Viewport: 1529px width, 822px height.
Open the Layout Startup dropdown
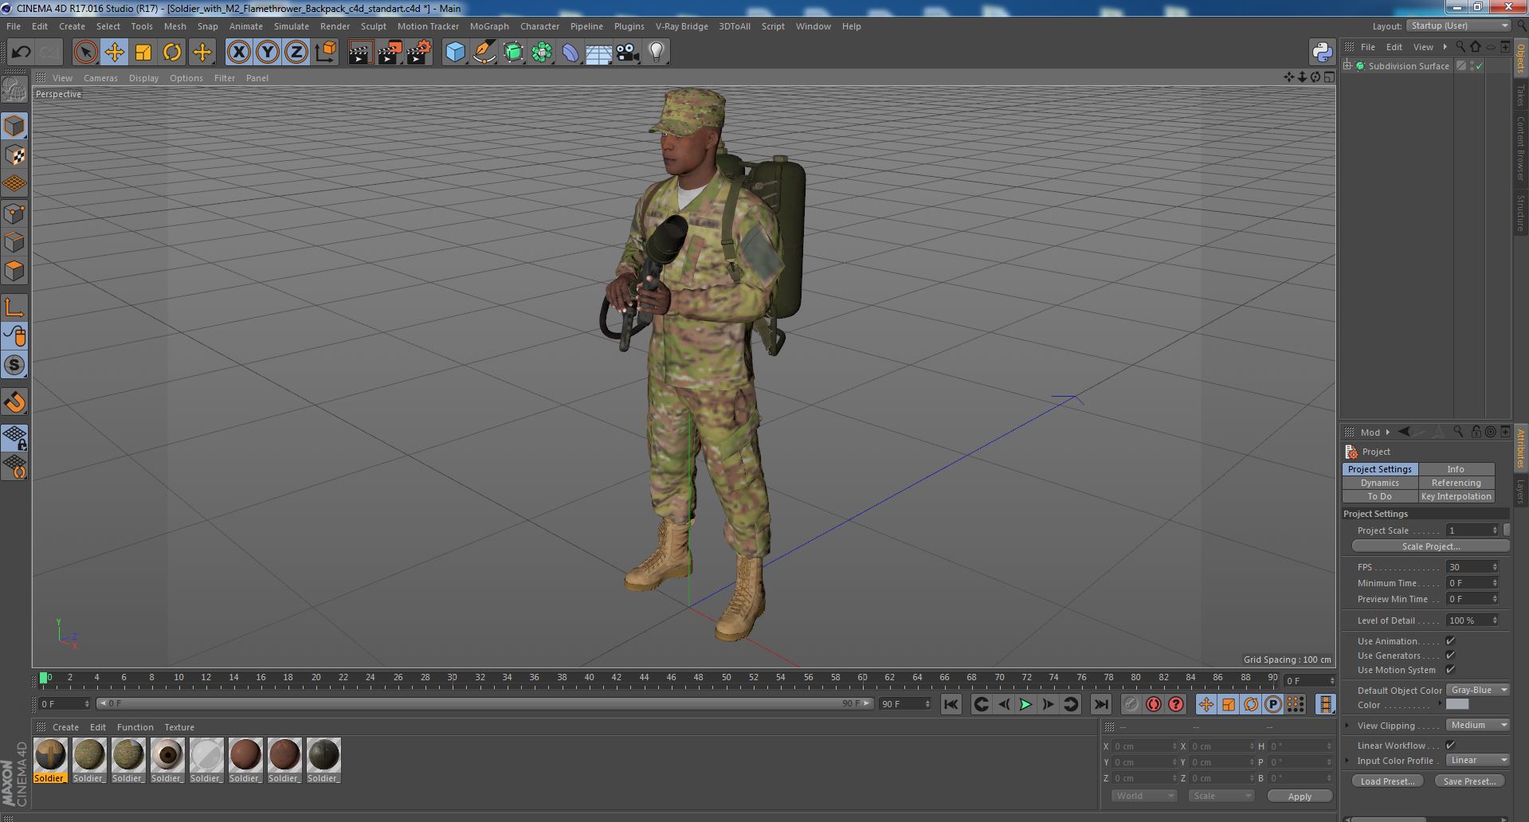[x=1458, y=25]
